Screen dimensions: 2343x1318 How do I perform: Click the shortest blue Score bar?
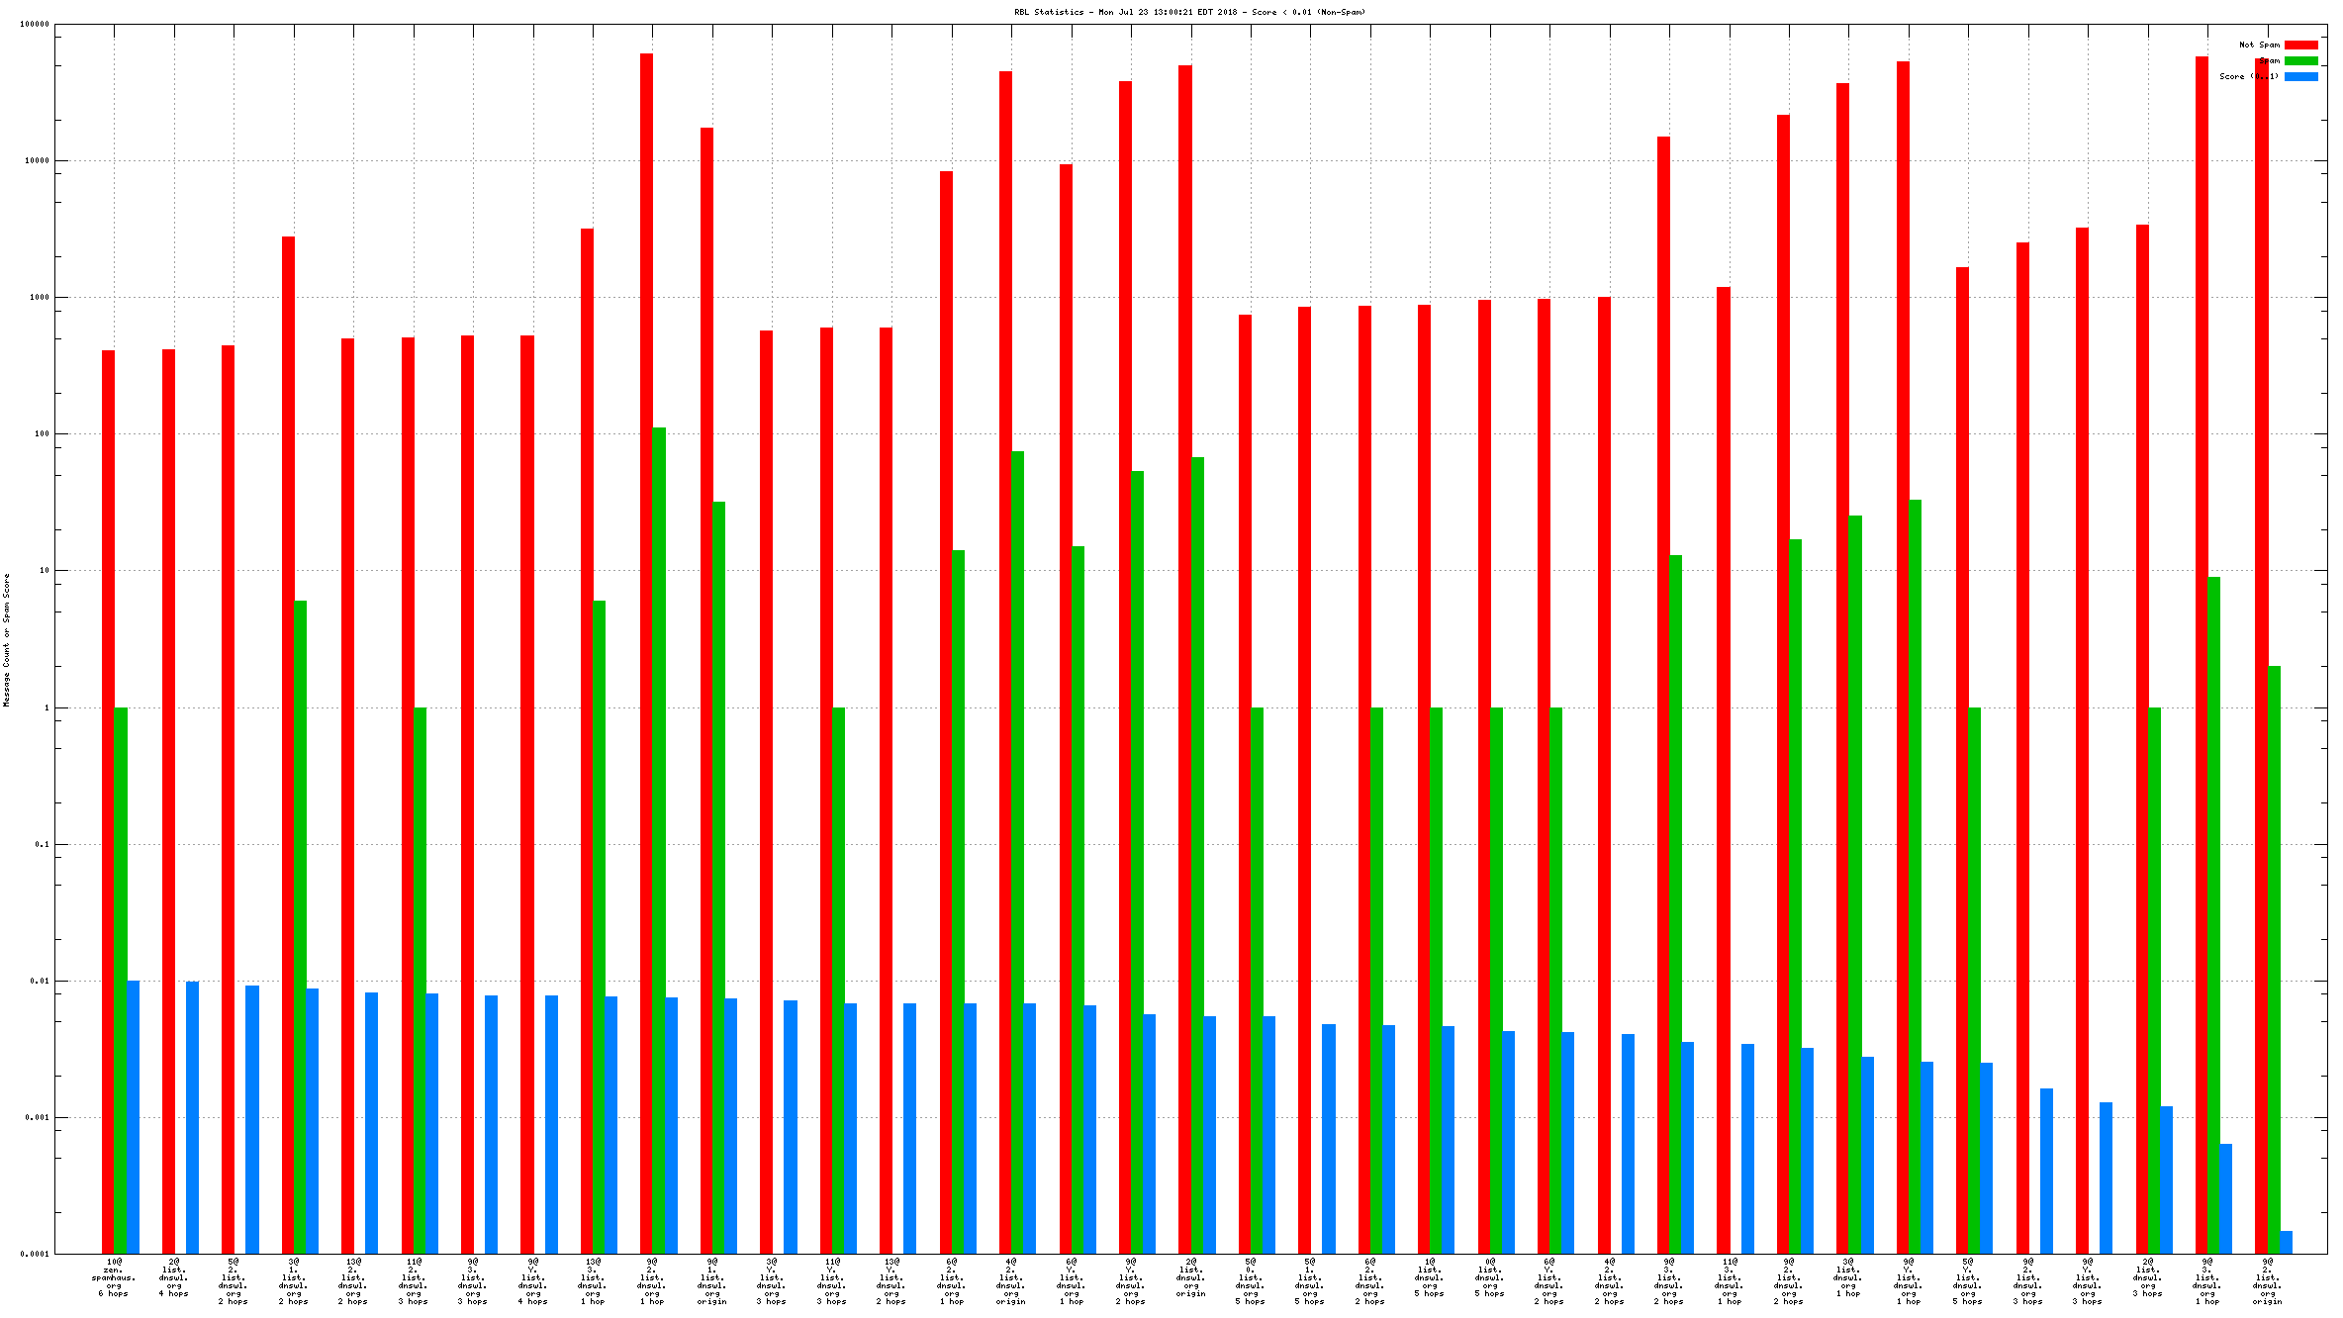tap(2286, 1242)
